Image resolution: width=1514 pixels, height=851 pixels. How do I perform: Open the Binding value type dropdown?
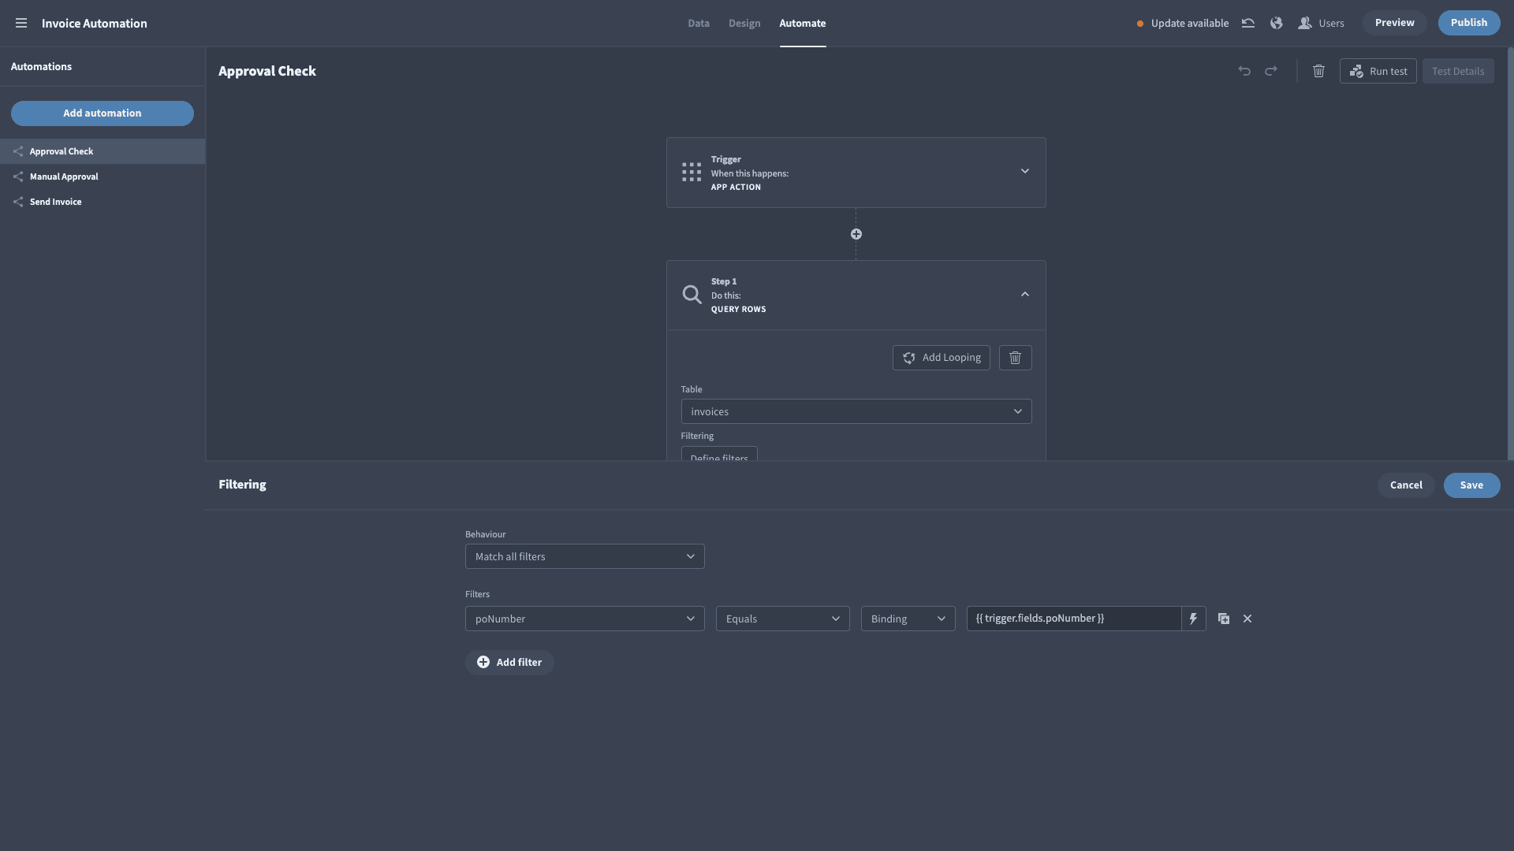click(908, 619)
